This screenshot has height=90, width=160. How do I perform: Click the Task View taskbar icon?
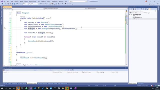(x=14, y=88)
